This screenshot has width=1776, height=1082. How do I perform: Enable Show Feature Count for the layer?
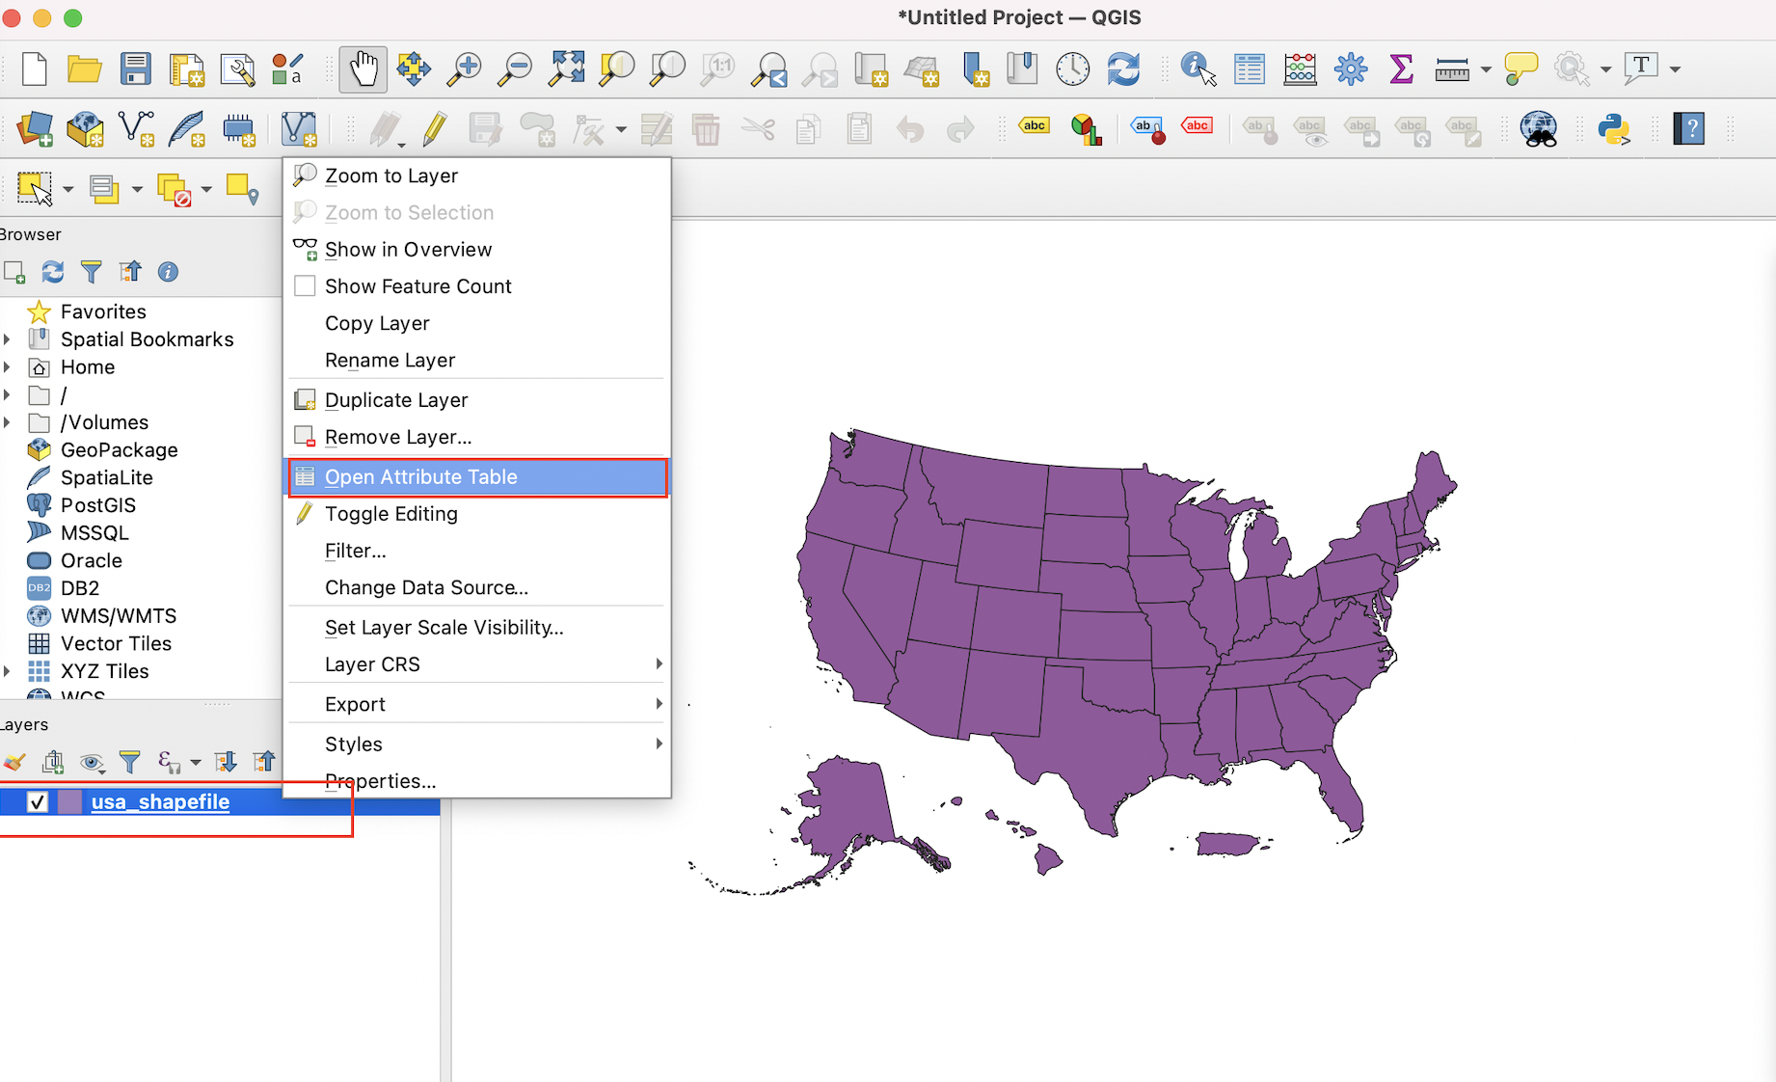(417, 285)
